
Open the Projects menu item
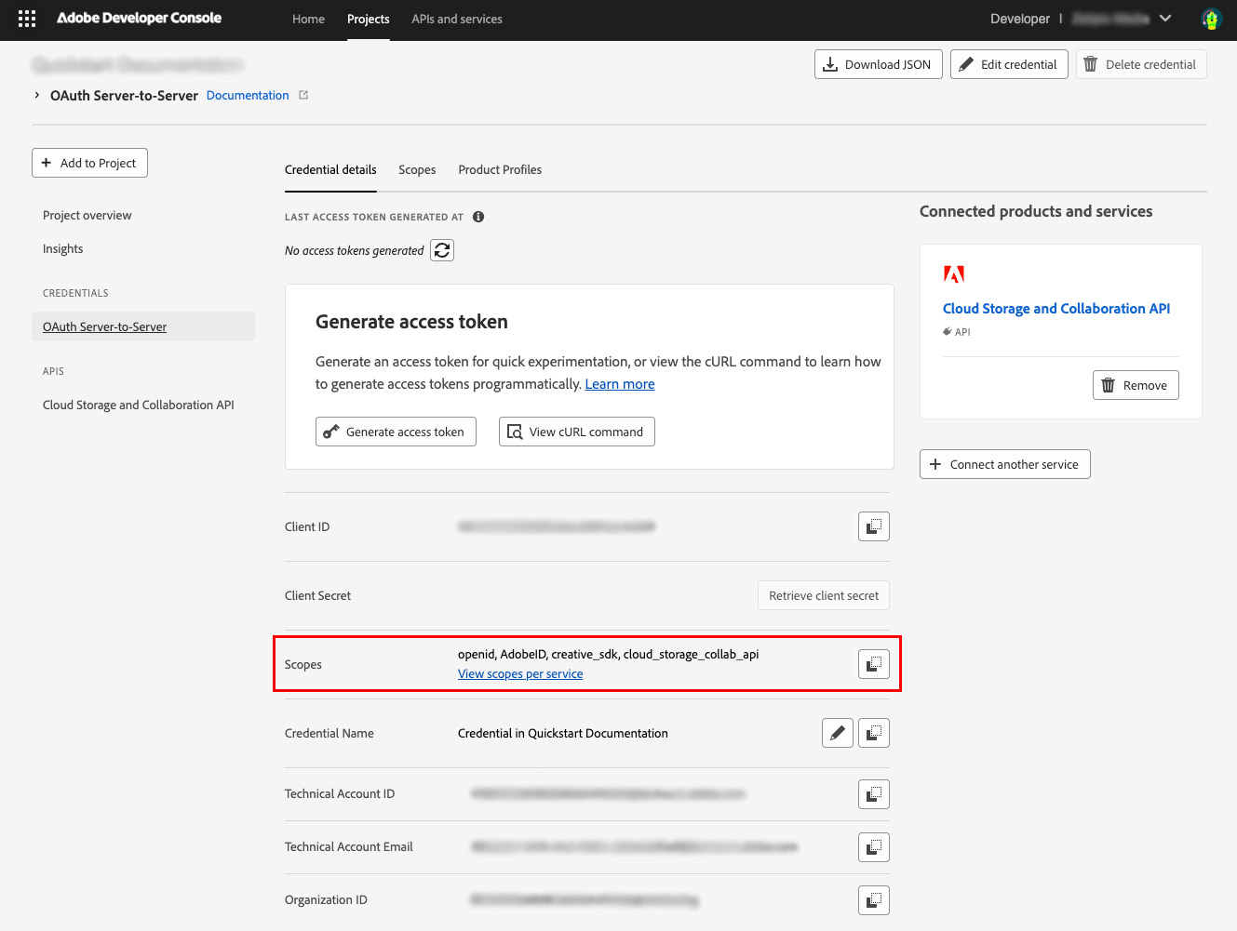(368, 18)
